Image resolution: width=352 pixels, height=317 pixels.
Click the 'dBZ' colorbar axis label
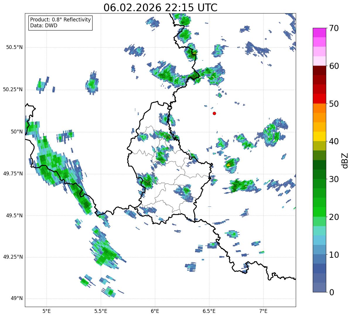click(x=345, y=160)
